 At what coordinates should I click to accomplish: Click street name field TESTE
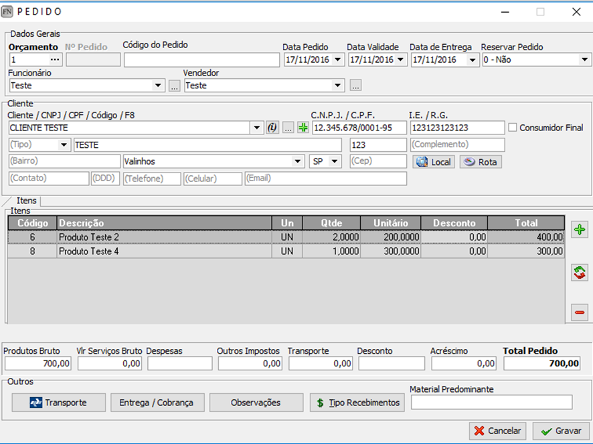(x=207, y=144)
